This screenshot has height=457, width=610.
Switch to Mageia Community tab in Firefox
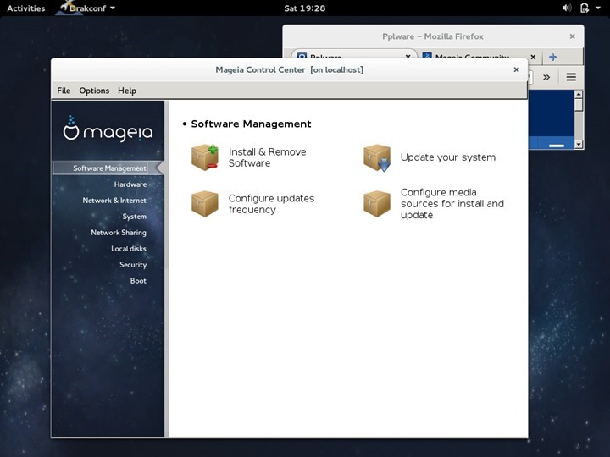click(473, 58)
